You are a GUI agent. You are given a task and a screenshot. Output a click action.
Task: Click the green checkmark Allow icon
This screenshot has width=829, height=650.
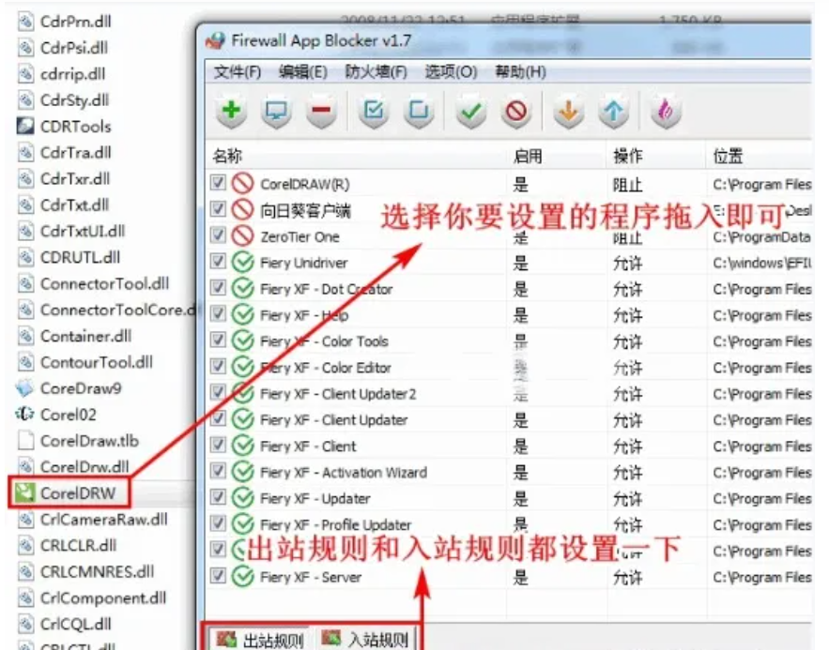[x=471, y=112]
